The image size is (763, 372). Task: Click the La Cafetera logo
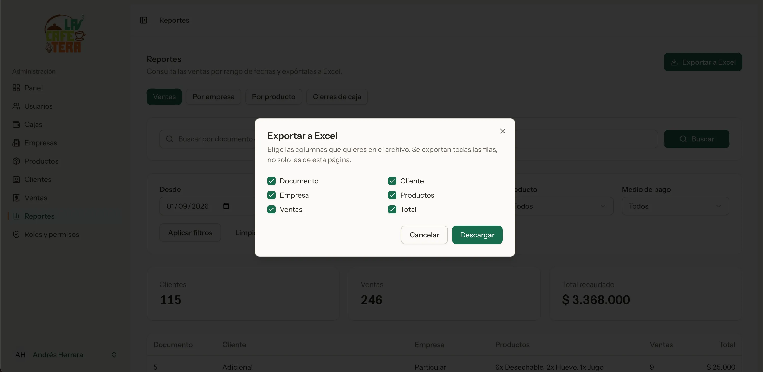point(65,34)
